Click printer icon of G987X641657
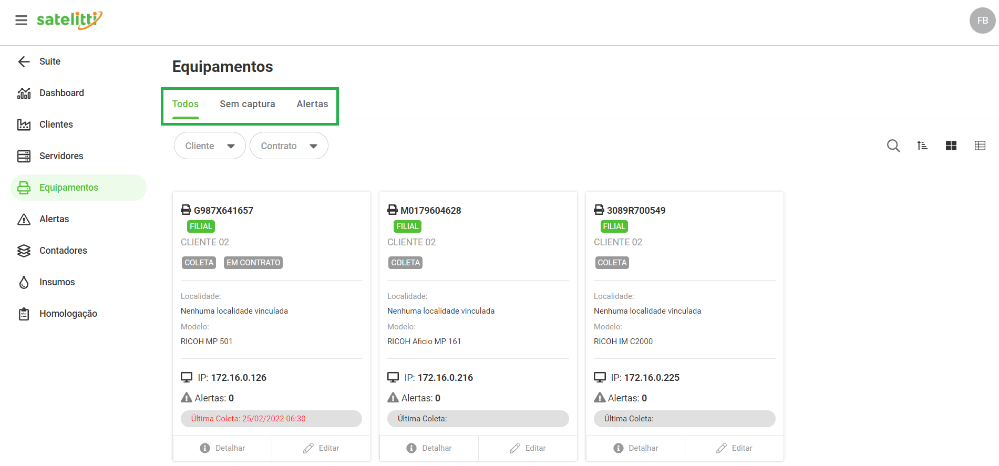Screen dimensions: 999x466 [x=186, y=210]
